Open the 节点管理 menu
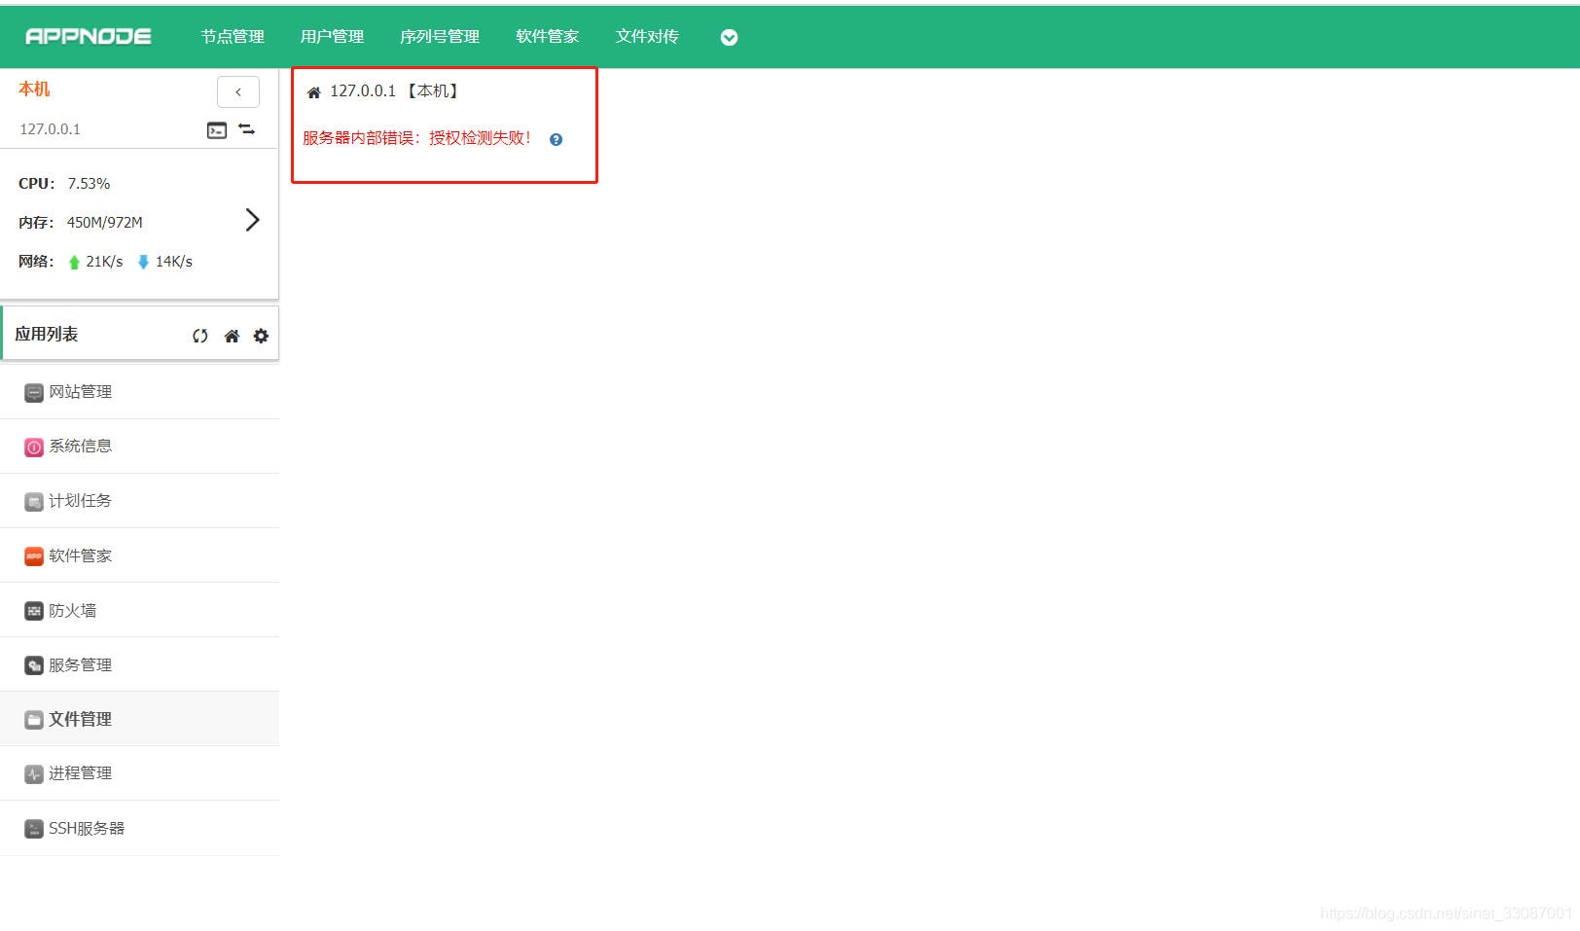 [x=233, y=37]
